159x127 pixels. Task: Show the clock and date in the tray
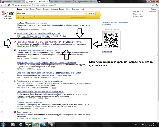pos(152,124)
